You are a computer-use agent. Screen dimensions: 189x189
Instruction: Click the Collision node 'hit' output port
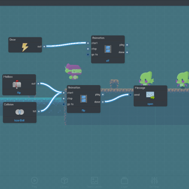click(39, 111)
